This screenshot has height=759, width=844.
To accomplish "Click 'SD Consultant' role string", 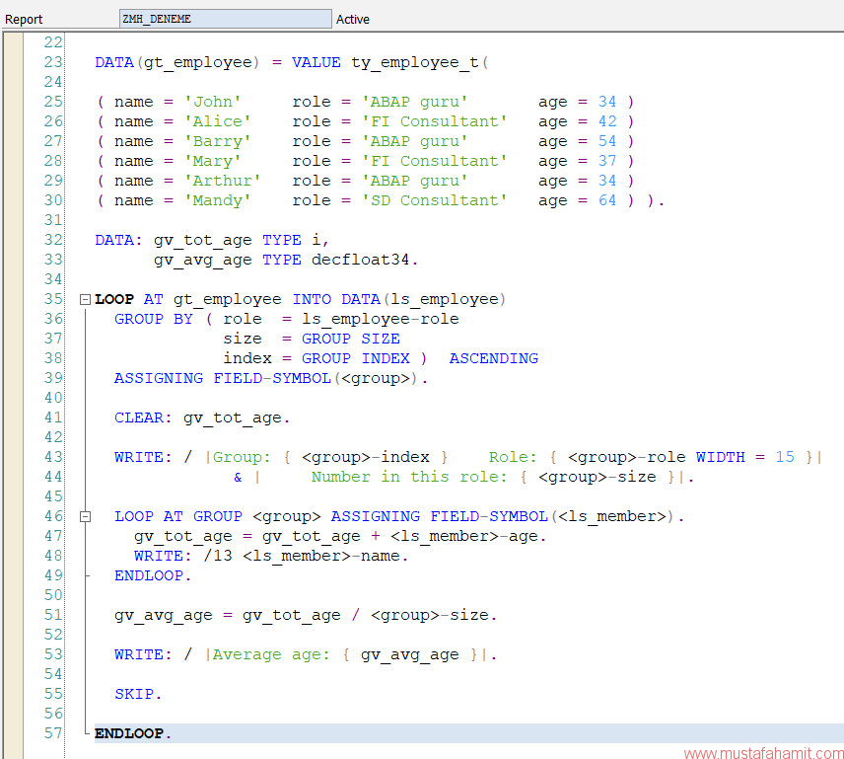I will coord(435,200).
